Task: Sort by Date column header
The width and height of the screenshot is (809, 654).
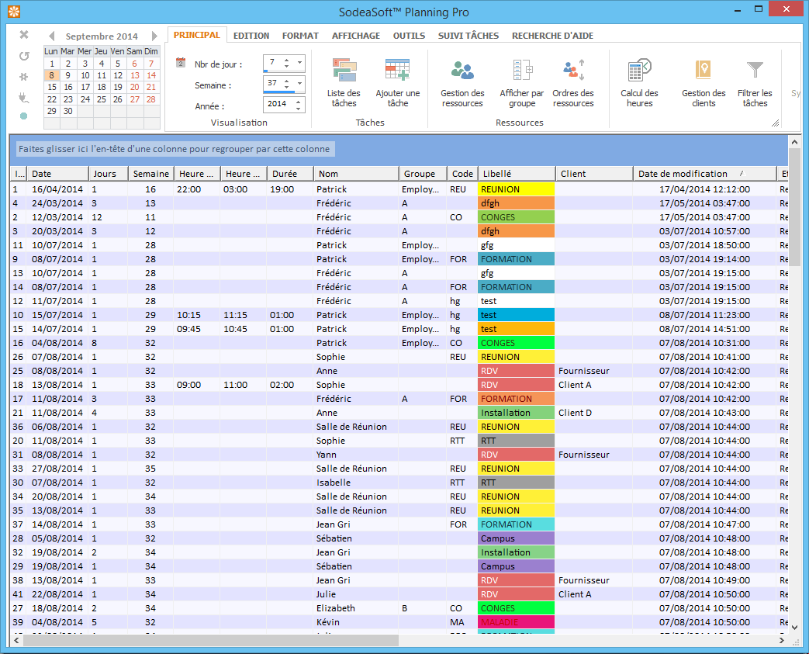Action: click(57, 174)
